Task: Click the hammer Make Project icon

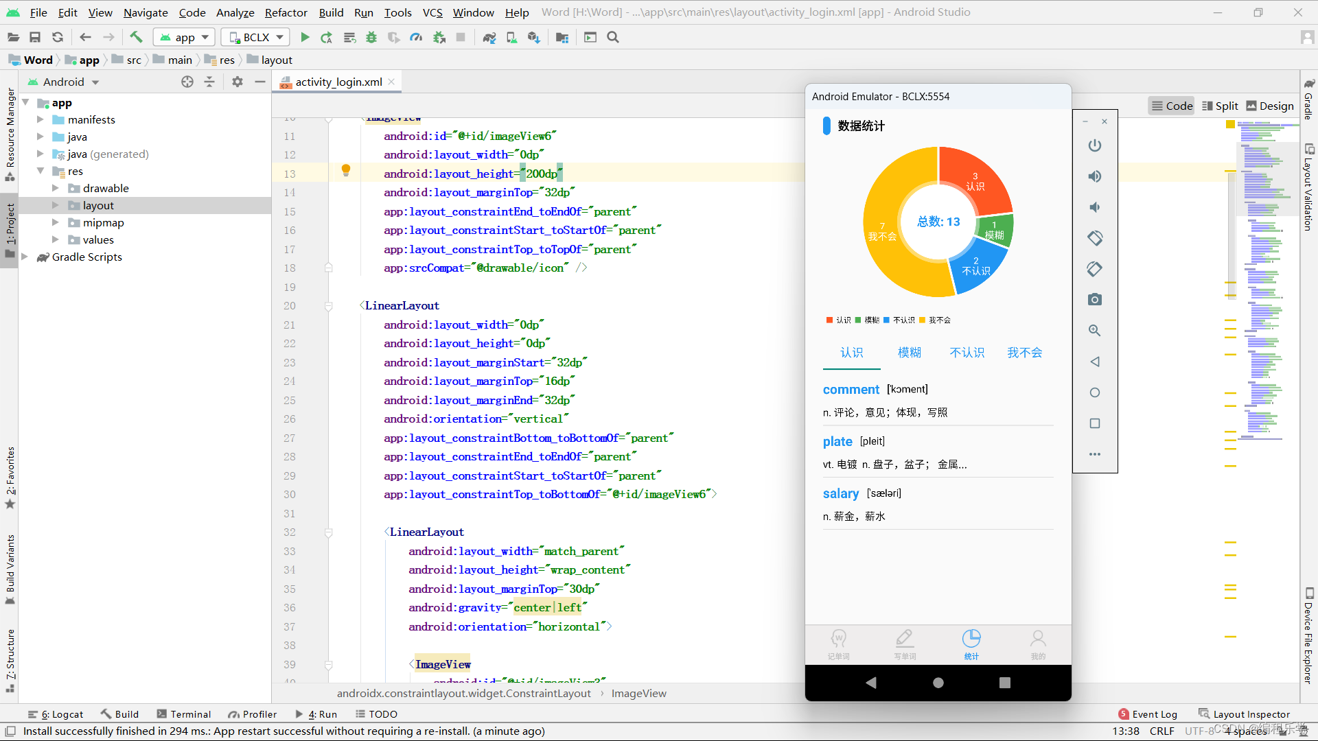Action: pos(136,38)
